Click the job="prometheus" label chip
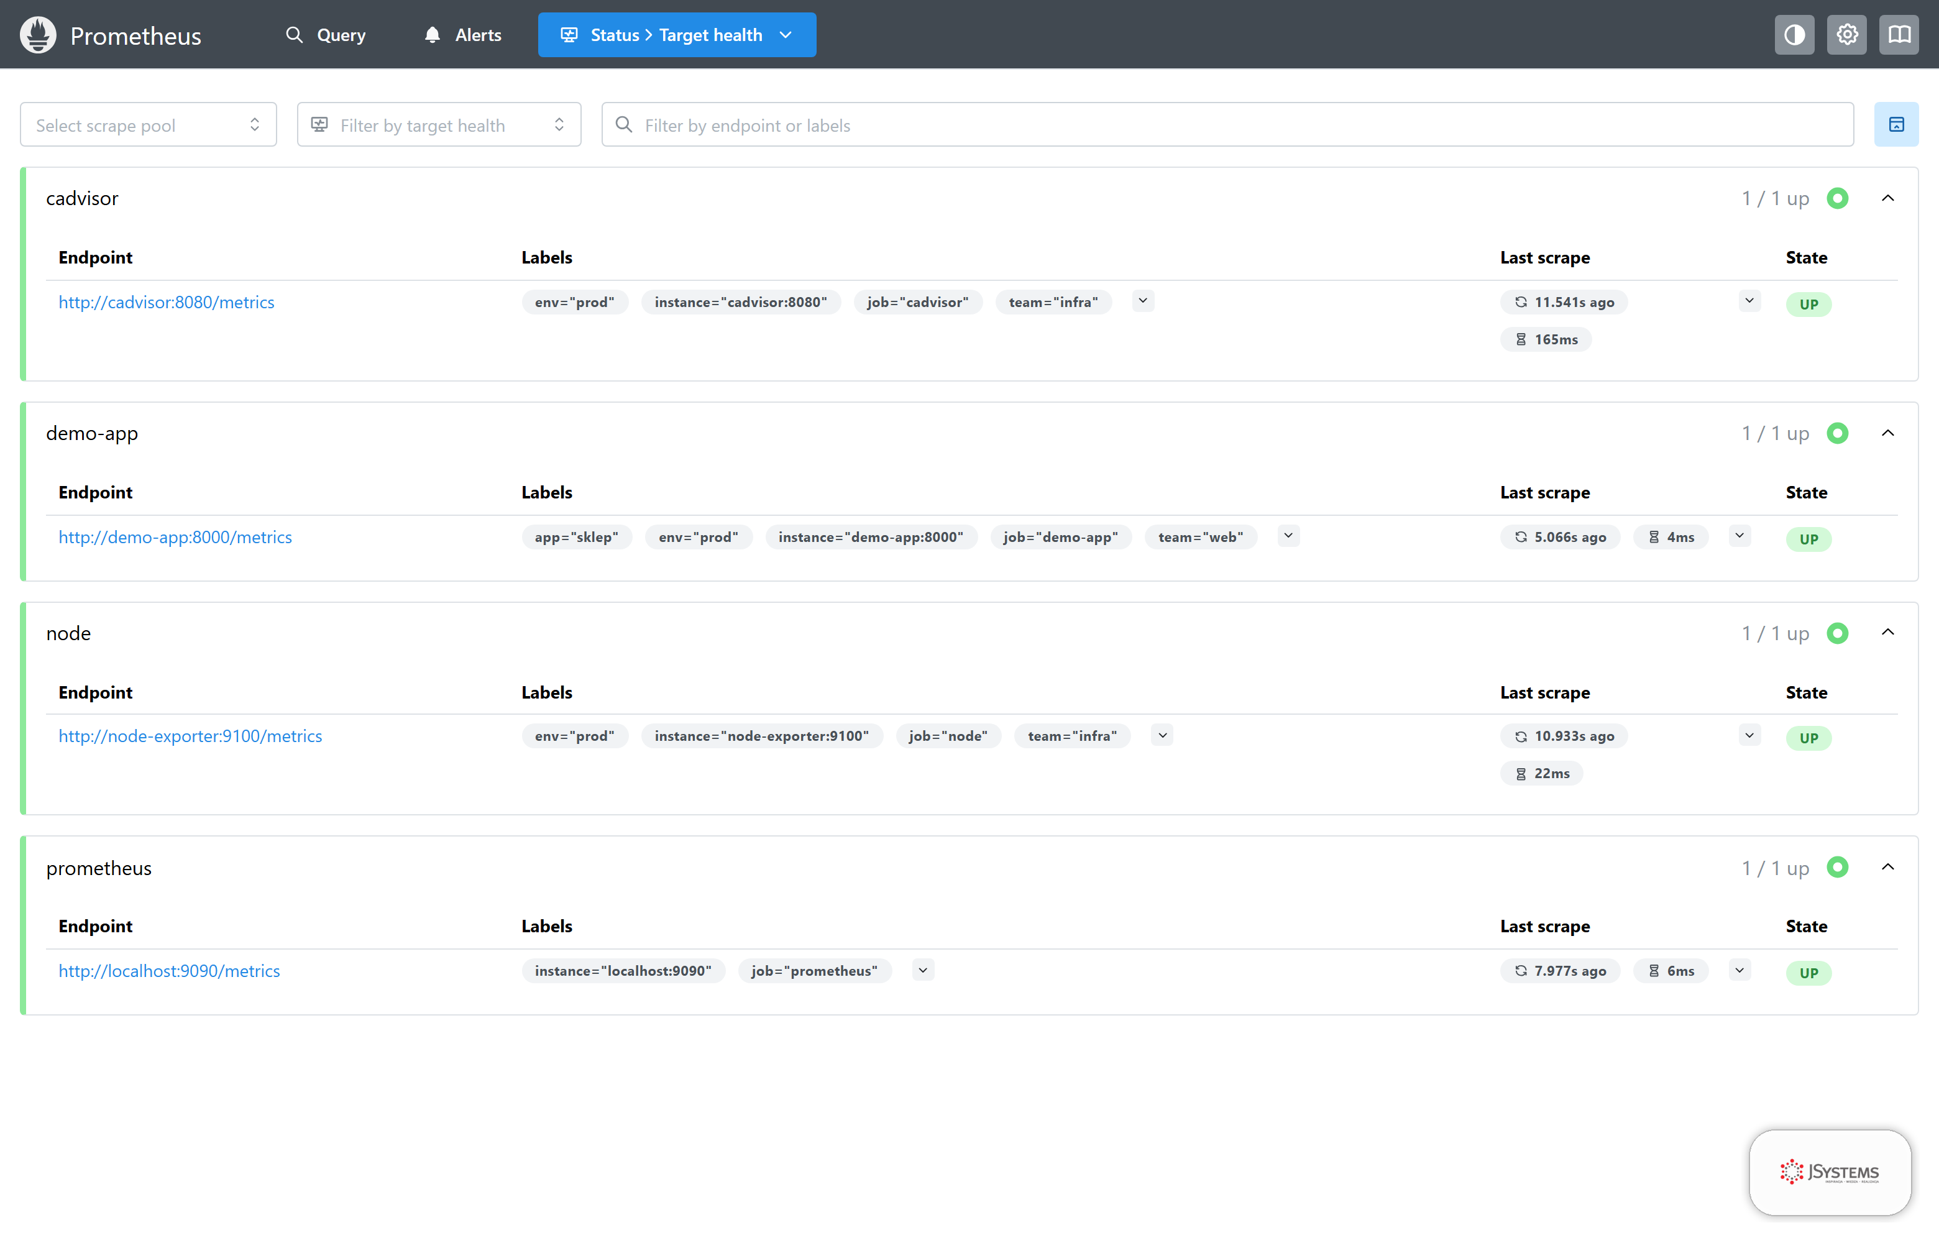 [x=814, y=971]
